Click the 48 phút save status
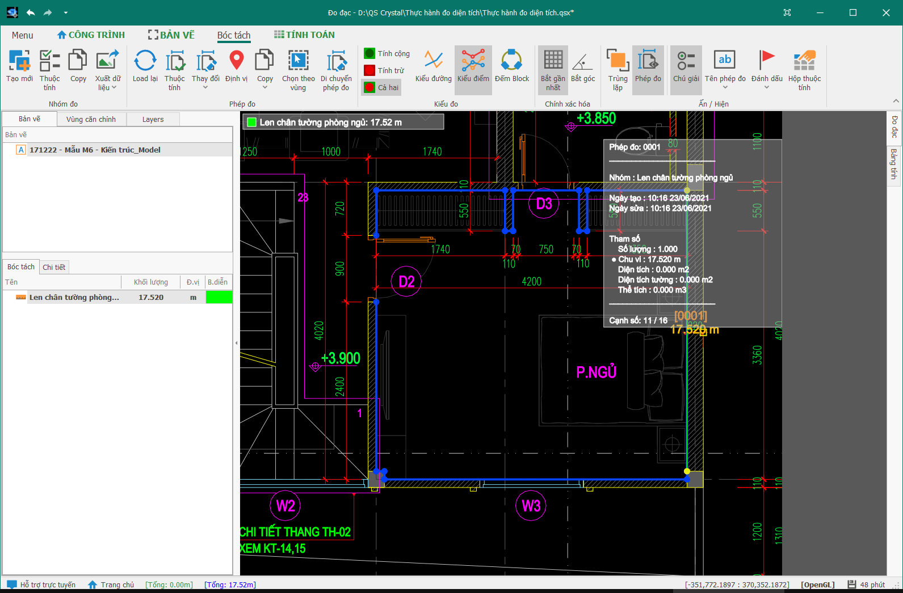903x593 pixels. pos(867,584)
